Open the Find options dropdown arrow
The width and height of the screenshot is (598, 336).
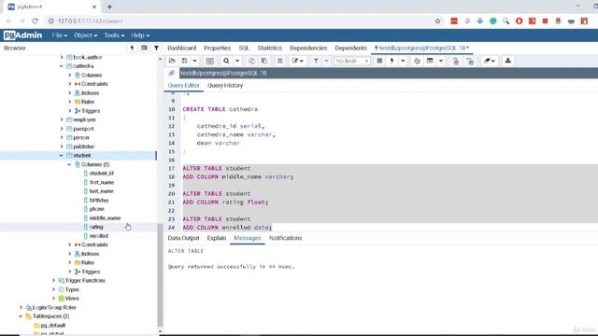coord(237,61)
